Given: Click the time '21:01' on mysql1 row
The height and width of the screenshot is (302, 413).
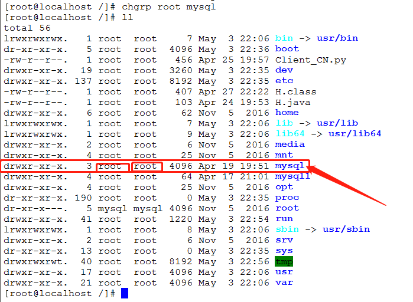Looking at the screenshot, I should pyautogui.click(x=255, y=176).
